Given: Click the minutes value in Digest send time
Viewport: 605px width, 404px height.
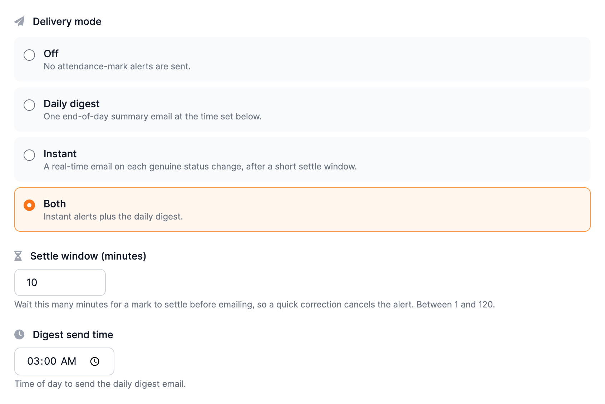Looking at the screenshot, I should click(x=50, y=361).
